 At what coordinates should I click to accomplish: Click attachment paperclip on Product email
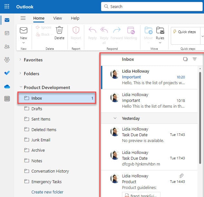pyautogui.click(x=181, y=176)
